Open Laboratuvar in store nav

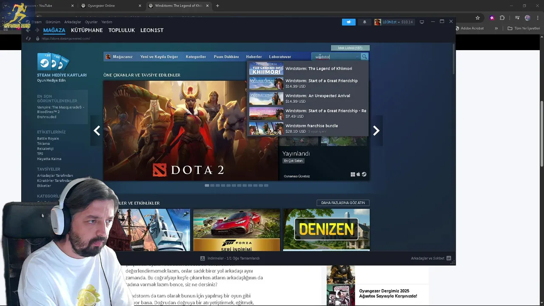[x=280, y=57]
